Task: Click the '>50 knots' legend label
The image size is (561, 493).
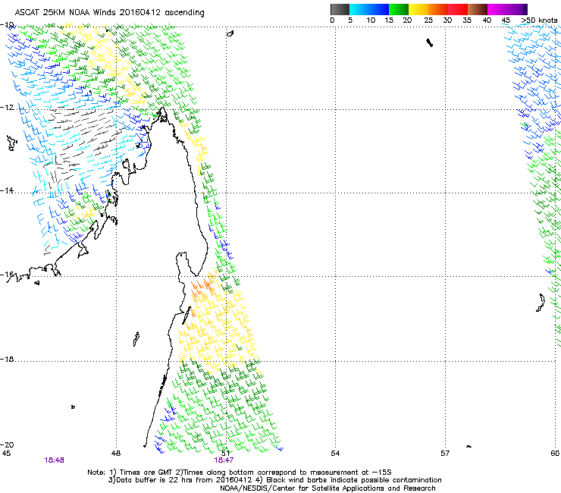Action: click(x=539, y=20)
